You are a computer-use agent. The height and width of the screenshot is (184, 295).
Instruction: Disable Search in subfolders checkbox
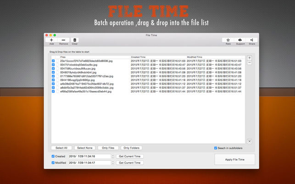tap(216, 148)
